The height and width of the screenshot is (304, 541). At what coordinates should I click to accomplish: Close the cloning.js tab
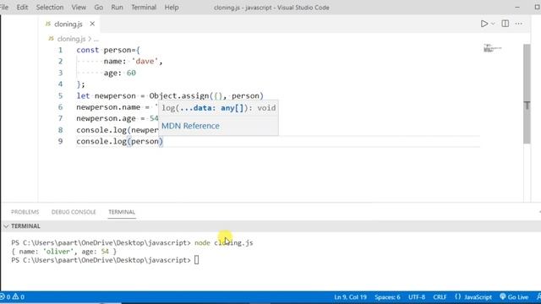click(x=92, y=24)
